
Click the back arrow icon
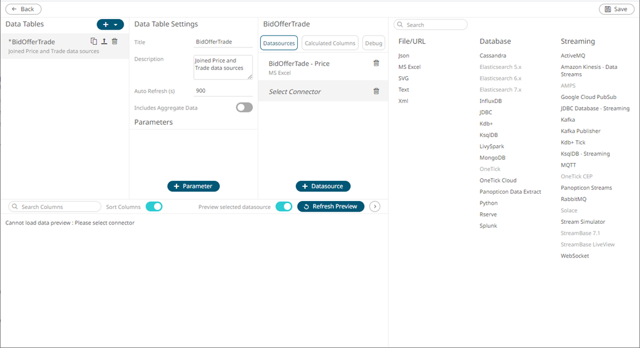click(x=14, y=9)
